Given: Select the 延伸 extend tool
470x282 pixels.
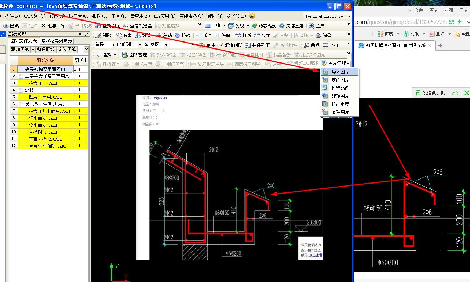Looking at the screenshot, I should click(x=204, y=36).
